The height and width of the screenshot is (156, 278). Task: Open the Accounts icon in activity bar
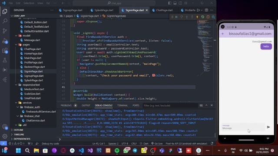click(x=5, y=127)
